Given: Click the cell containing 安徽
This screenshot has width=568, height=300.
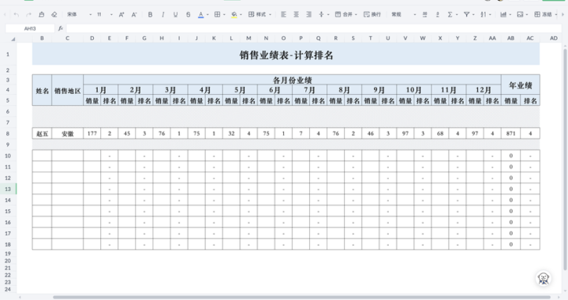Looking at the screenshot, I should pos(67,133).
